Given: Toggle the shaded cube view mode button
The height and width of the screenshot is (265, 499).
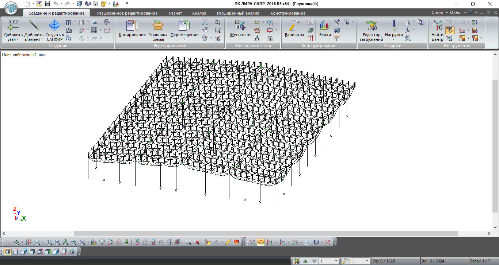Looking at the screenshot, I should [x=7, y=252].
